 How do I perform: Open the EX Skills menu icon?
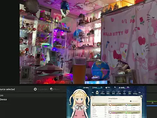tap(119, 93)
